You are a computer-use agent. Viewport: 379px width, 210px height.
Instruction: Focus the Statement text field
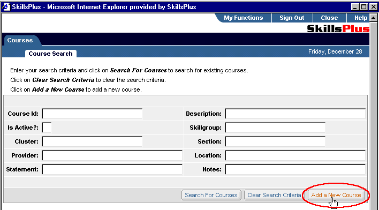pyautogui.click(x=112, y=169)
